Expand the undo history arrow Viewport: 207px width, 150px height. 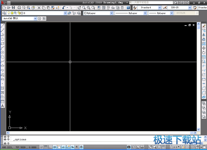point(67,8)
